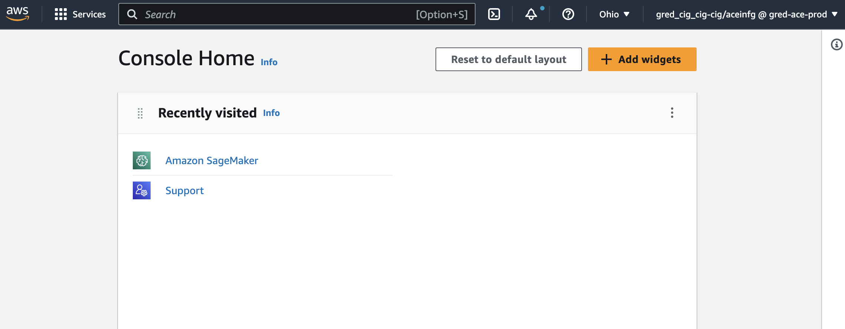Open the Recently visited widget options menu
Viewport: 845px width, 329px height.
672,113
